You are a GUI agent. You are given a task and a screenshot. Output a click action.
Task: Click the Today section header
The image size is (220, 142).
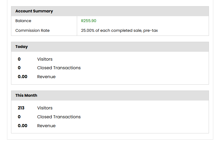tap(22, 47)
